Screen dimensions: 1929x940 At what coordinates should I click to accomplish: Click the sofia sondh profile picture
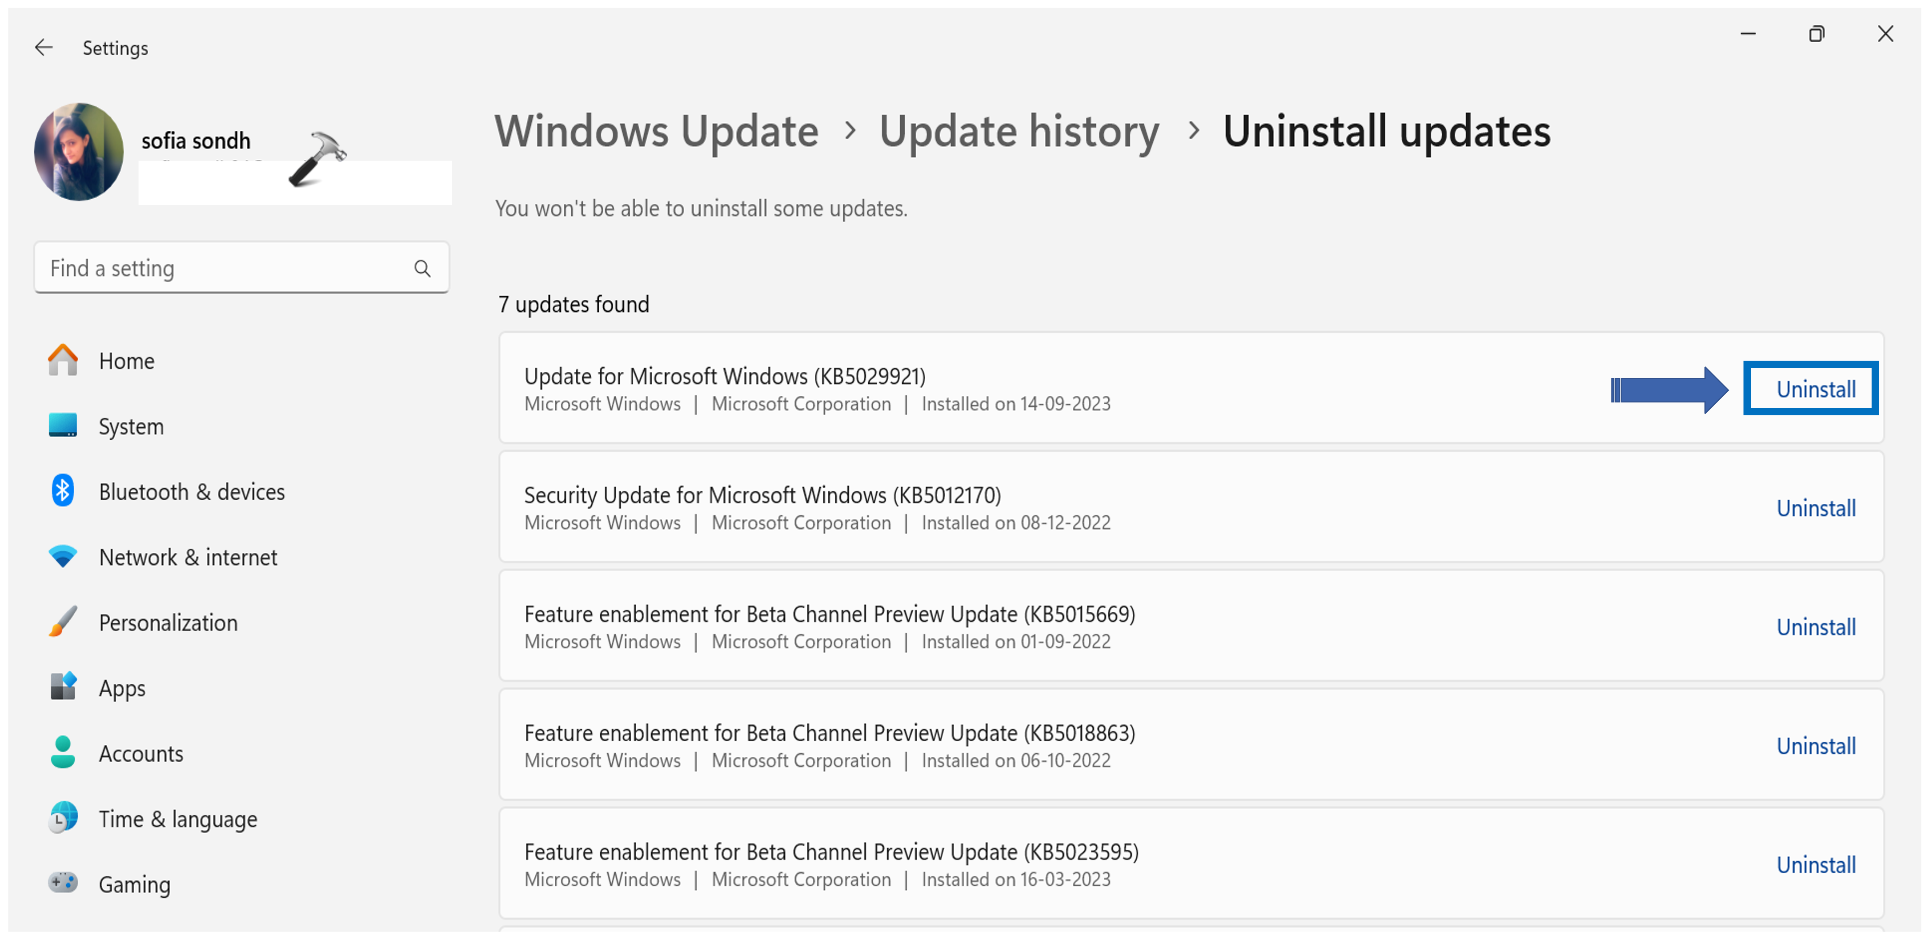[x=79, y=152]
